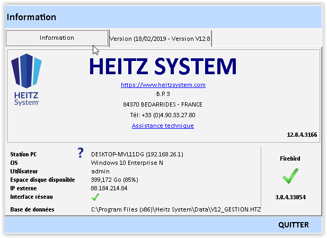Click the Firebird label
Screen dimensions: 327x238
pyautogui.click(x=290, y=158)
